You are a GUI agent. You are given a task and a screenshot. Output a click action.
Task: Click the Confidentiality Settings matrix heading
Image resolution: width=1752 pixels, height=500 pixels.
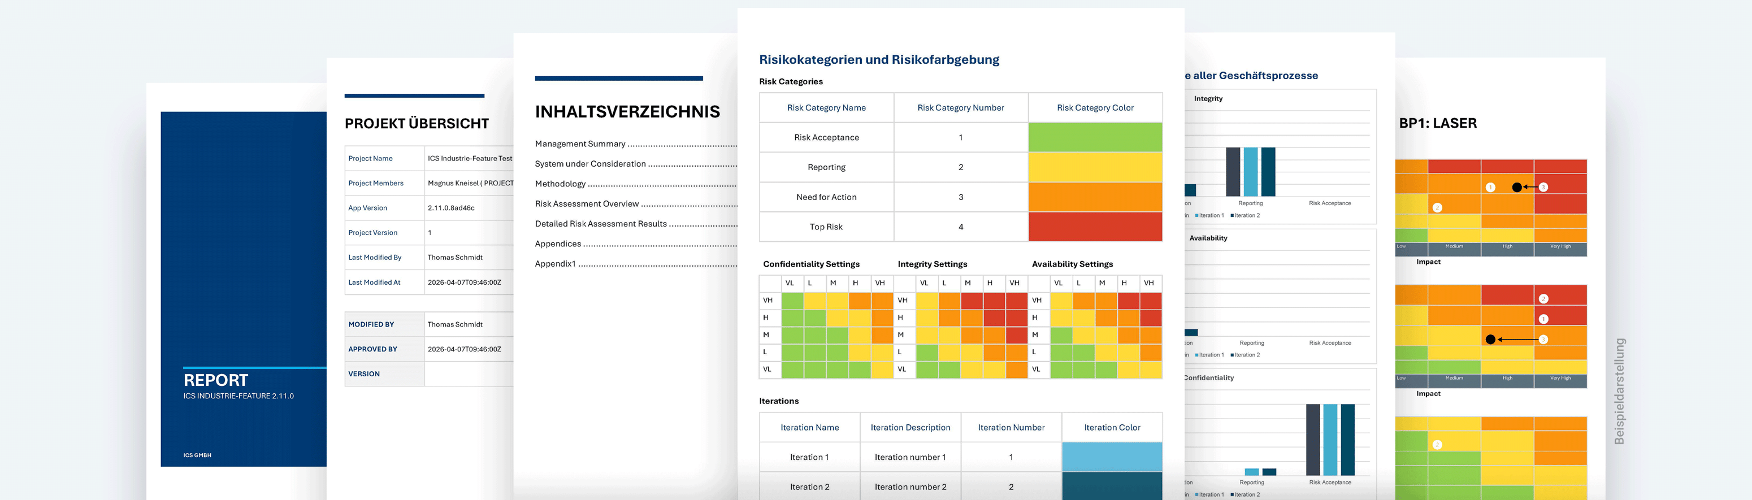[x=812, y=264]
